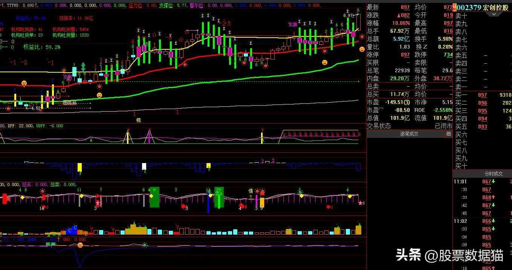Click stock code 002379 宏创控股 title

[482, 8]
